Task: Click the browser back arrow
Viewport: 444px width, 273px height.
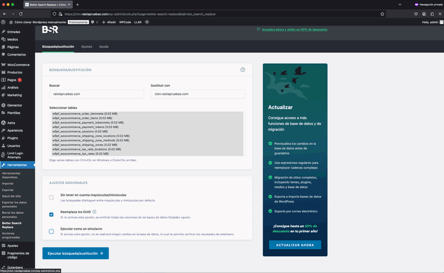Action: click(5, 14)
